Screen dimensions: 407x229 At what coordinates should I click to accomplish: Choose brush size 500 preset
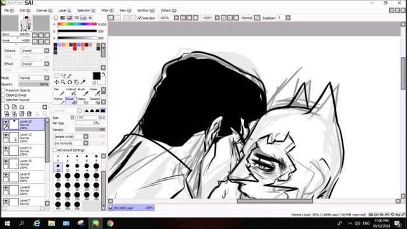pos(77,206)
